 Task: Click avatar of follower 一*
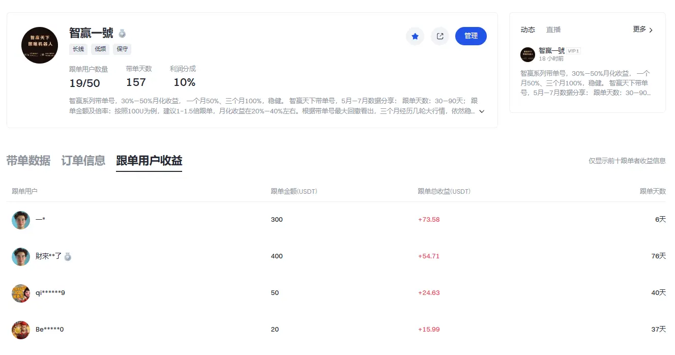click(x=21, y=220)
